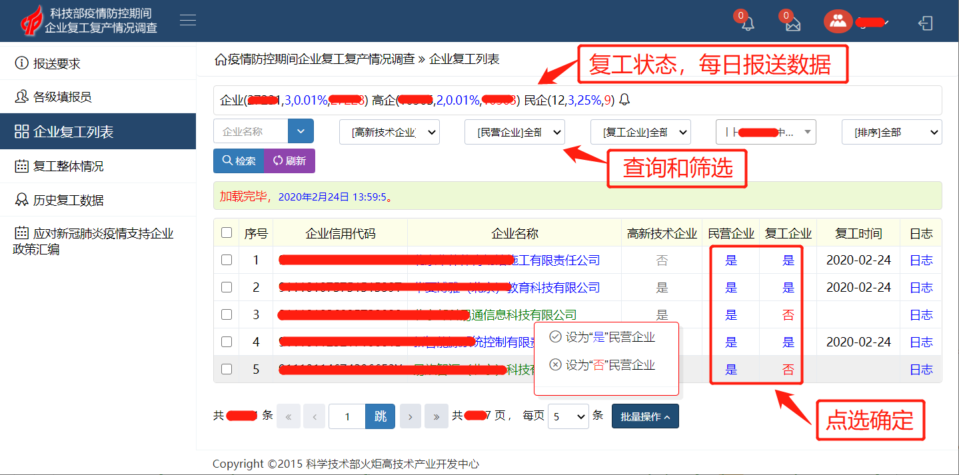This screenshot has width=959, height=475.
Task: Open the [复工企业]全部 filter dropdown
Action: 640,132
